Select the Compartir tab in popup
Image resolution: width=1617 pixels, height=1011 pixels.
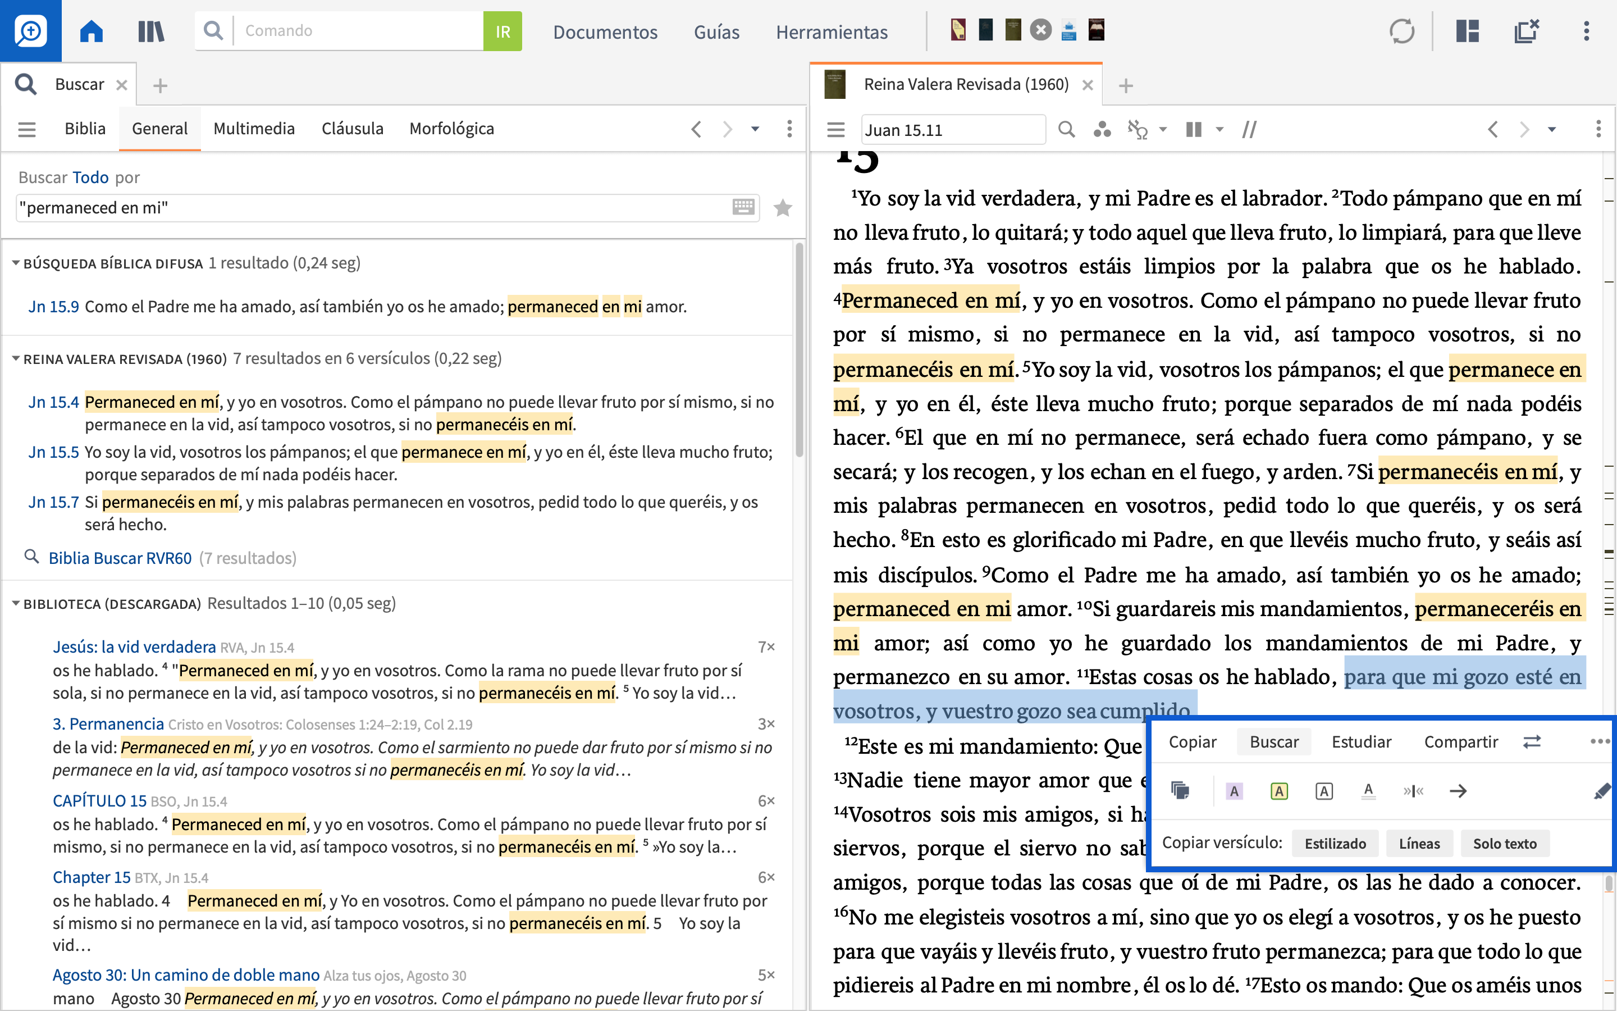1461,741
